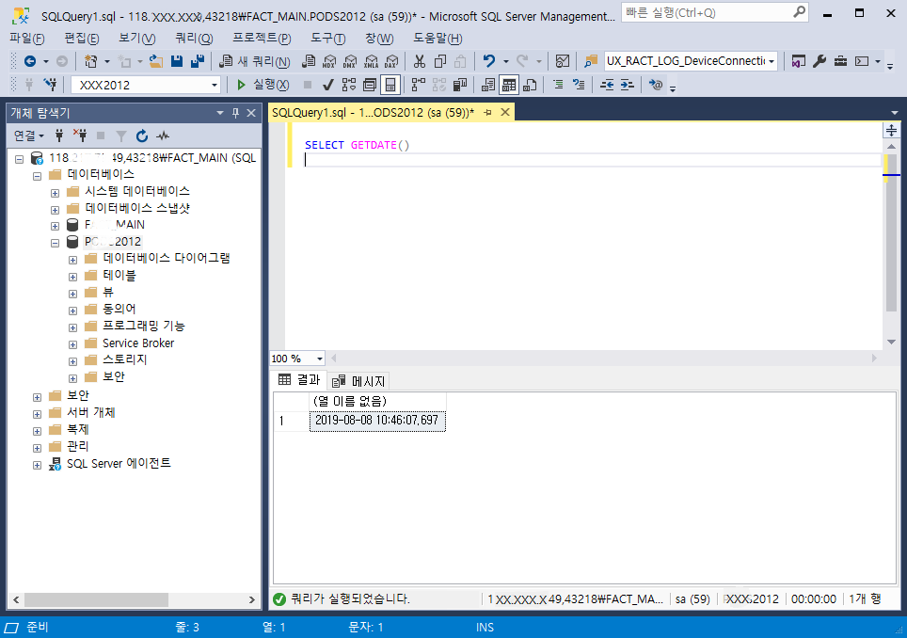Close the SQLQuery1.sql tab
Viewport: 907px width, 638px height.
(x=505, y=112)
